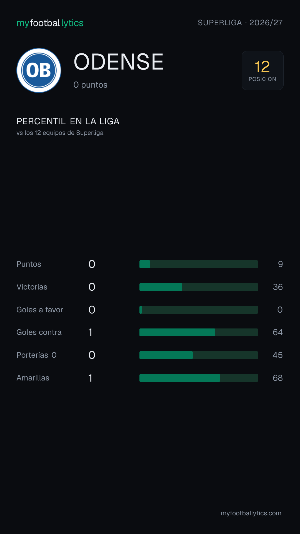The image size is (300, 534).
Task: Click the Goles a favor percentile bar
Action: 199,310
